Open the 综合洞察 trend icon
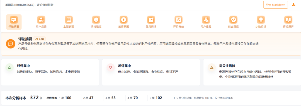Viewport: 301px width, 106px height. tap(234, 20)
